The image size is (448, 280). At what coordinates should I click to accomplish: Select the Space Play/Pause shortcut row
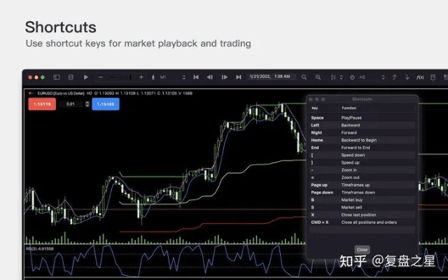(x=362, y=118)
